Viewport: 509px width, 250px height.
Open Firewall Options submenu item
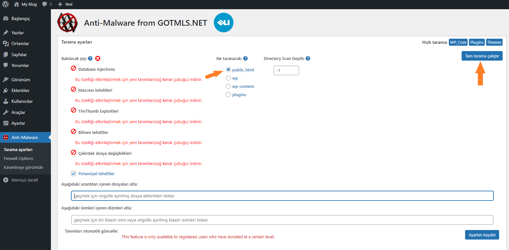[x=18, y=159]
